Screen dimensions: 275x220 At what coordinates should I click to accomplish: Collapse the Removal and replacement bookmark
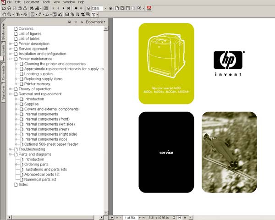[x=10, y=94]
